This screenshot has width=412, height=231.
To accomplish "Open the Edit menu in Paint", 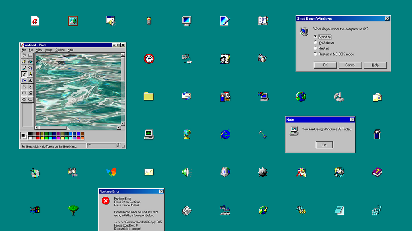I will [31, 50].
